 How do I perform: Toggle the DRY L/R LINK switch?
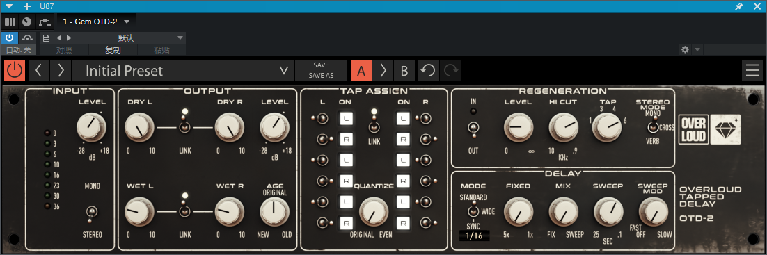coord(184,126)
